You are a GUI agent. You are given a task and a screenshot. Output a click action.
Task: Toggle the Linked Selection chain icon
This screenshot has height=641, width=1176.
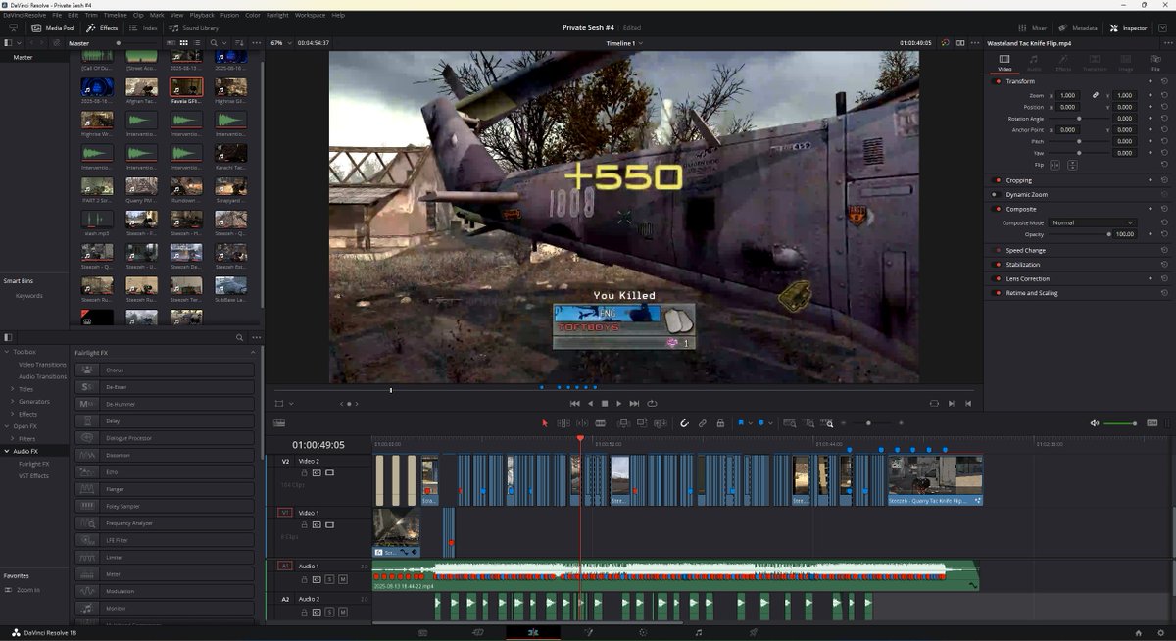703,423
